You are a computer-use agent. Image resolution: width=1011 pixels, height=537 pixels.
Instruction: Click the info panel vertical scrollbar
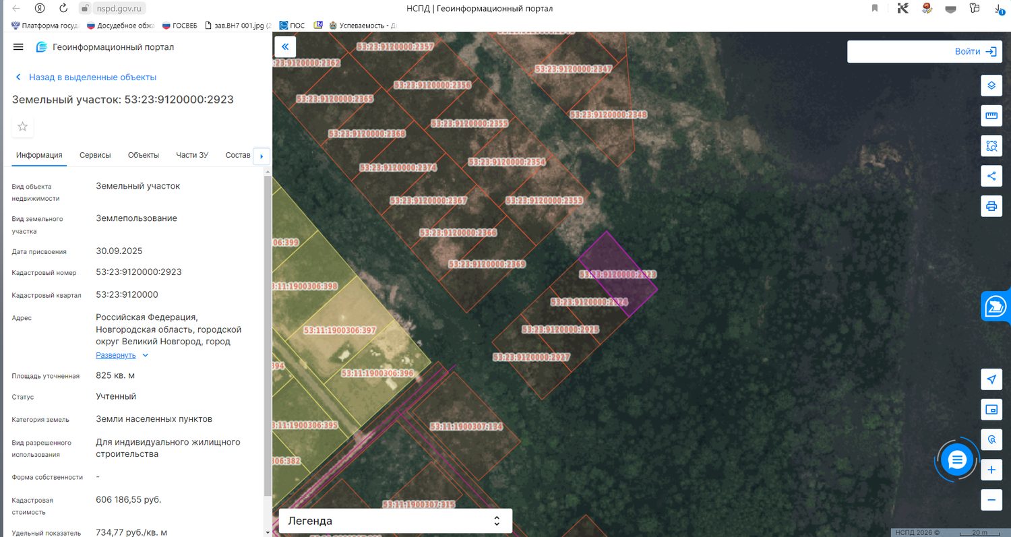click(x=268, y=335)
